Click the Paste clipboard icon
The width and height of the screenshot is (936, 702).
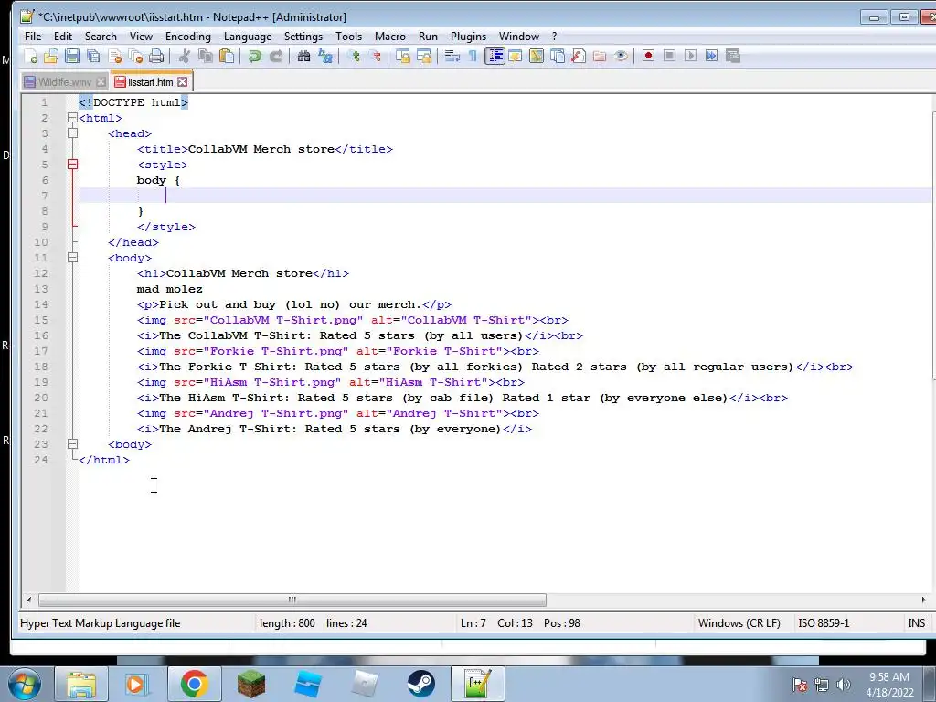227,56
